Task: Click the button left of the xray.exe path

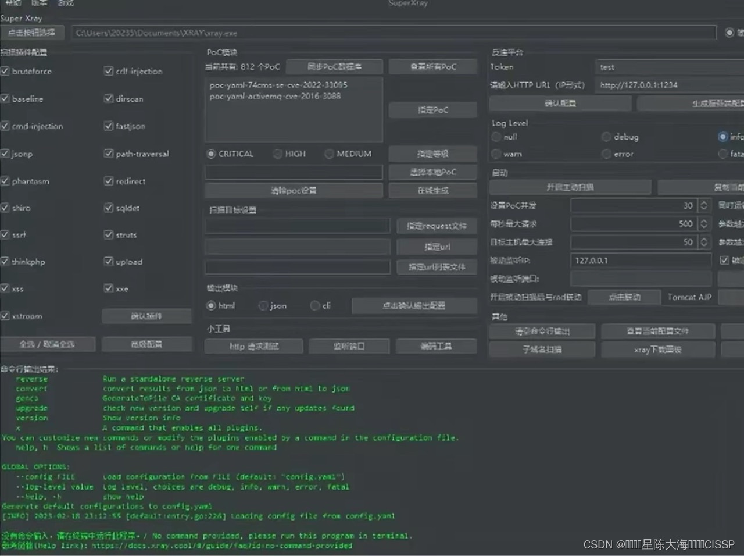Action: [32, 33]
